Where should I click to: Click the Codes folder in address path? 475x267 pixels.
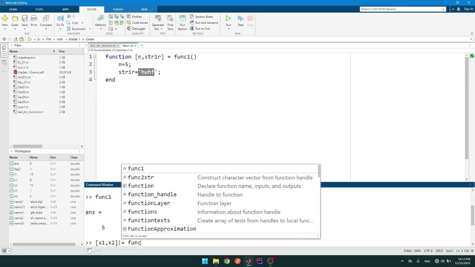coord(90,39)
